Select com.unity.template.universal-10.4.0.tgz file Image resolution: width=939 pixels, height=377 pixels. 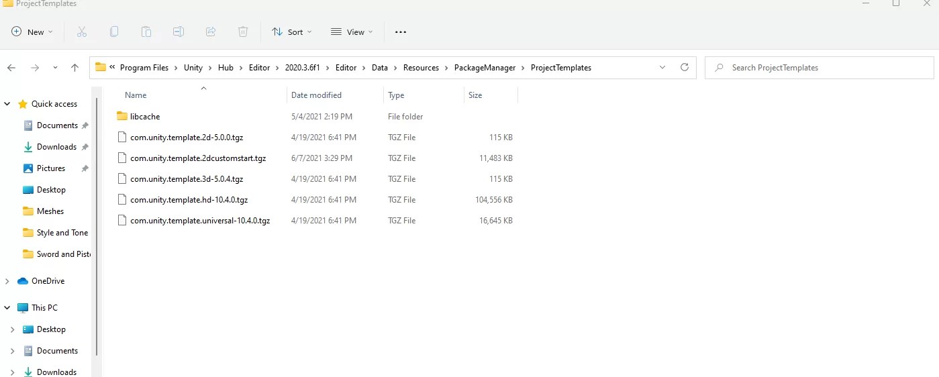[200, 221]
